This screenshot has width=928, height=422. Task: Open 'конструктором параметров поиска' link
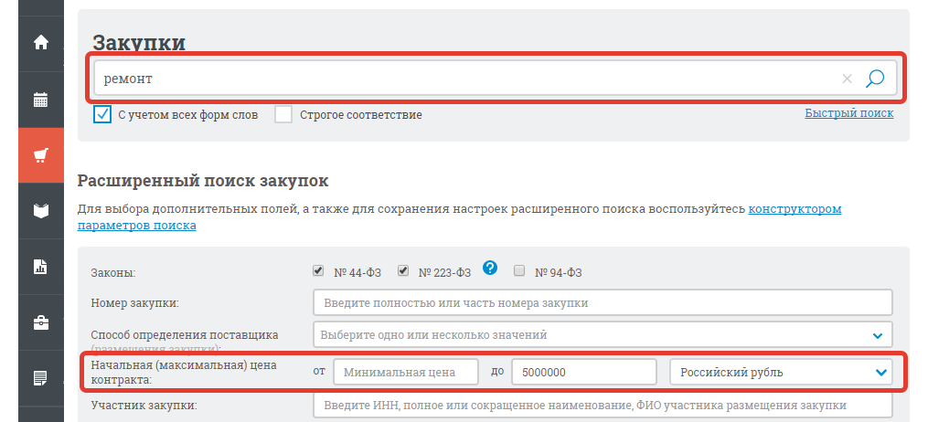[794, 209]
